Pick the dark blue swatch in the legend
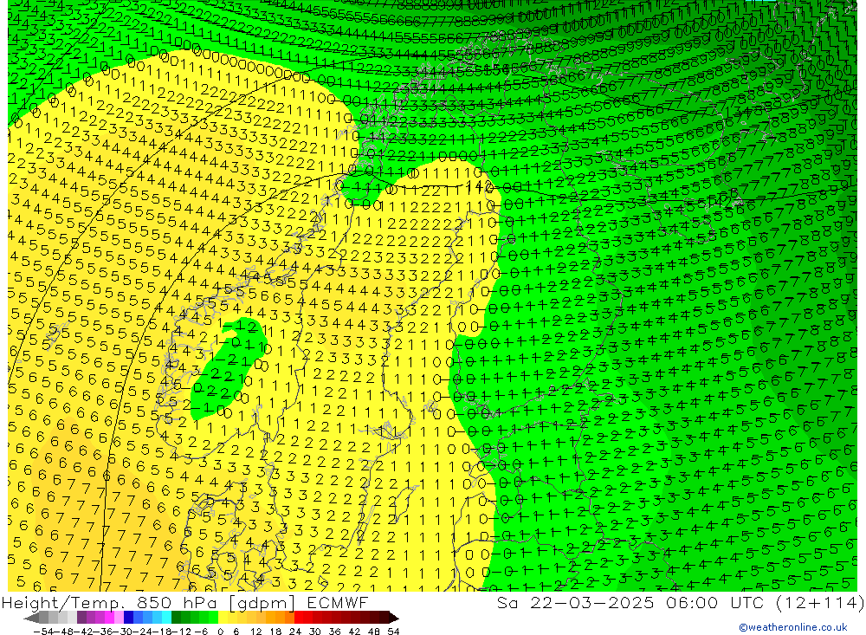The height and width of the screenshot is (635, 866). (x=129, y=618)
